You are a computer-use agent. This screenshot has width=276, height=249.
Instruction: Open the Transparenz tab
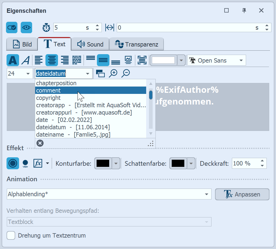pos(137,44)
